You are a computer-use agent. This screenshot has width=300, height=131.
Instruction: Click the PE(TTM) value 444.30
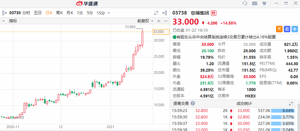(293, 64)
